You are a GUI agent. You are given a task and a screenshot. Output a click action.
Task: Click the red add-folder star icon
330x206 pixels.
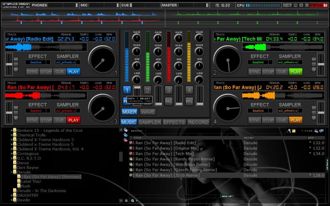(x=125, y=140)
